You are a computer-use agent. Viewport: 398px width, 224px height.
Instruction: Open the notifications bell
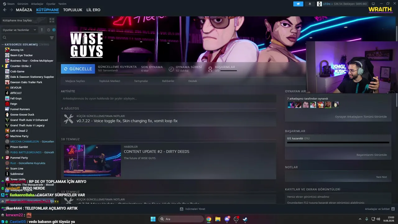point(310,4)
